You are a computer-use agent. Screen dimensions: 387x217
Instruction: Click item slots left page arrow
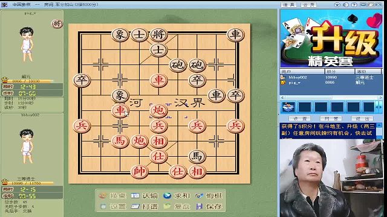[377, 107]
